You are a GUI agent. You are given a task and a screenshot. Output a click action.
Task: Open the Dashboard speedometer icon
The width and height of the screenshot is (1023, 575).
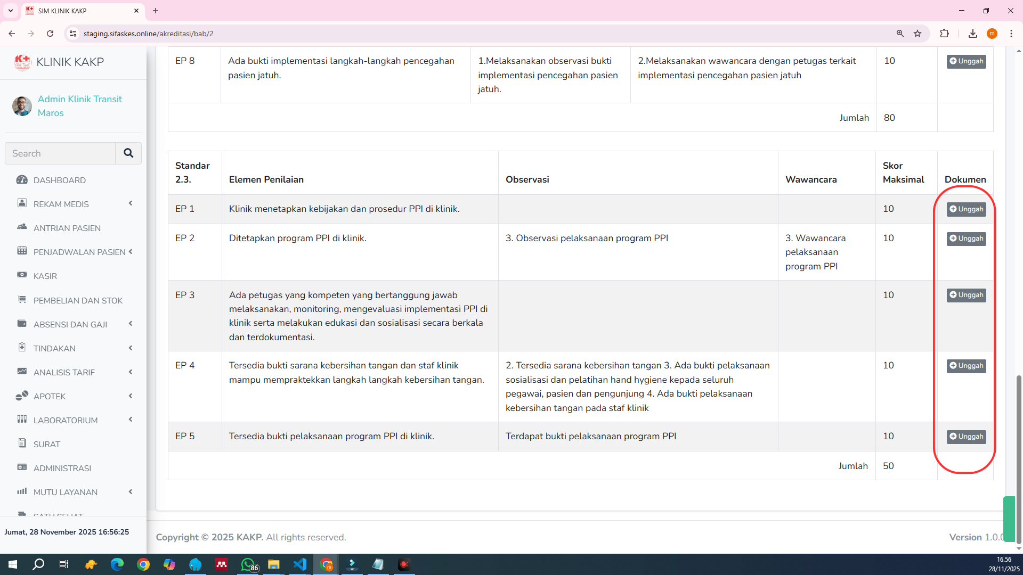click(22, 180)
